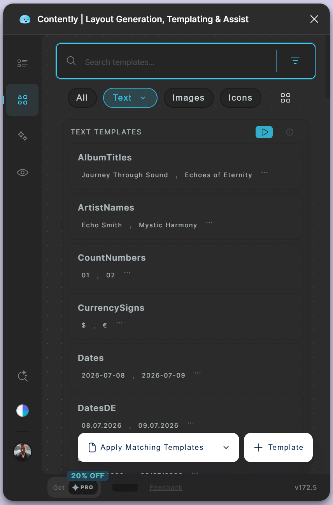
Task: Open the AI sparkles sidebar icon
Action: (x=23, y=136)
